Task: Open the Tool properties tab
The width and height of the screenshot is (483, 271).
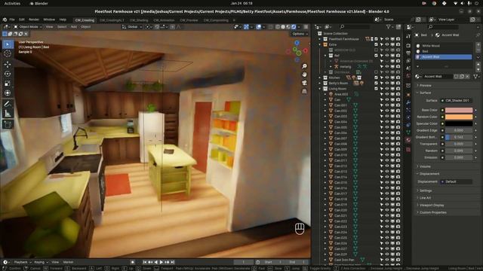Action: click(408, 36)
